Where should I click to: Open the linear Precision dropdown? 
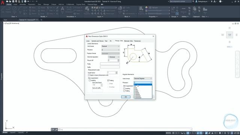(110, 50)
